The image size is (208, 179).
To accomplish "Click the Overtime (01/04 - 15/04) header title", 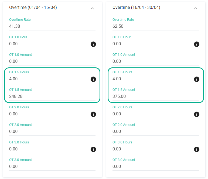I will coord(33,8).
